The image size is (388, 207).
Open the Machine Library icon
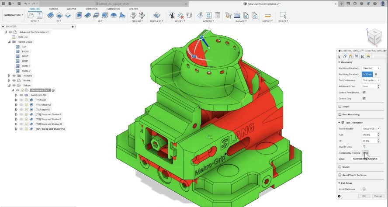pyautogui.click(x=237, y=15)
